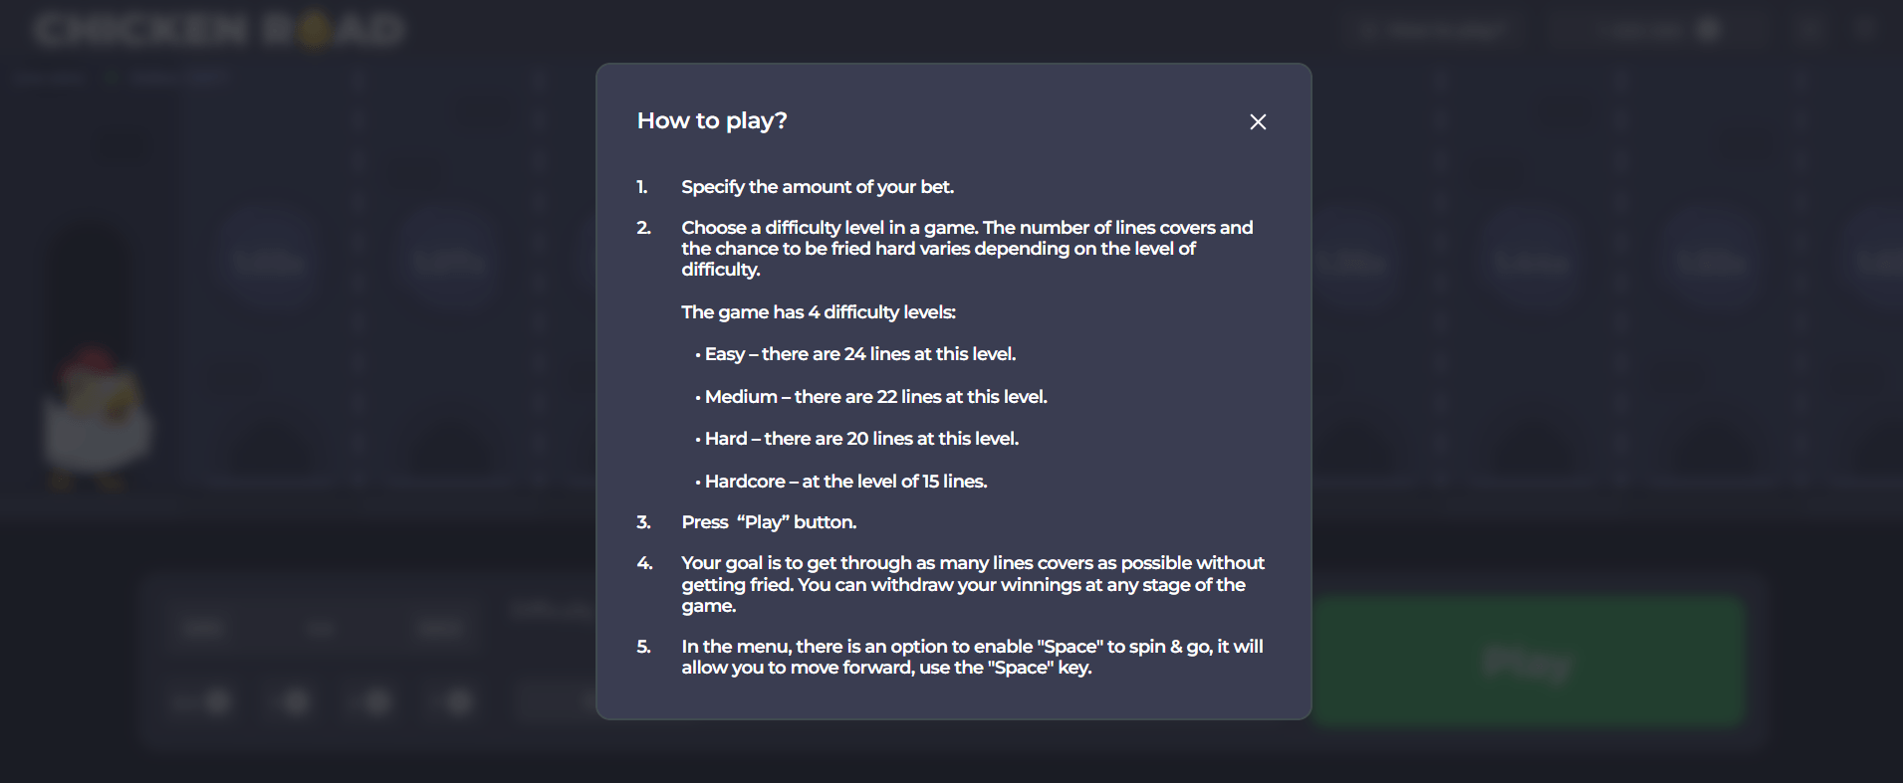
Task: Click the green Play button behind the dialog
Action: tap(1528, 661)
